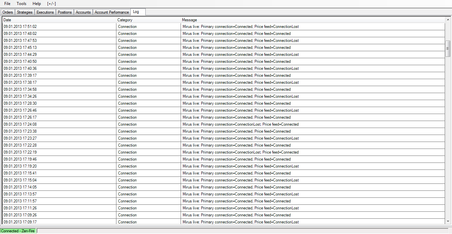This screenshot has width=452, height=234.
Task: Click Connection category in the 17:34:26 row
Action: click(127, 96)
